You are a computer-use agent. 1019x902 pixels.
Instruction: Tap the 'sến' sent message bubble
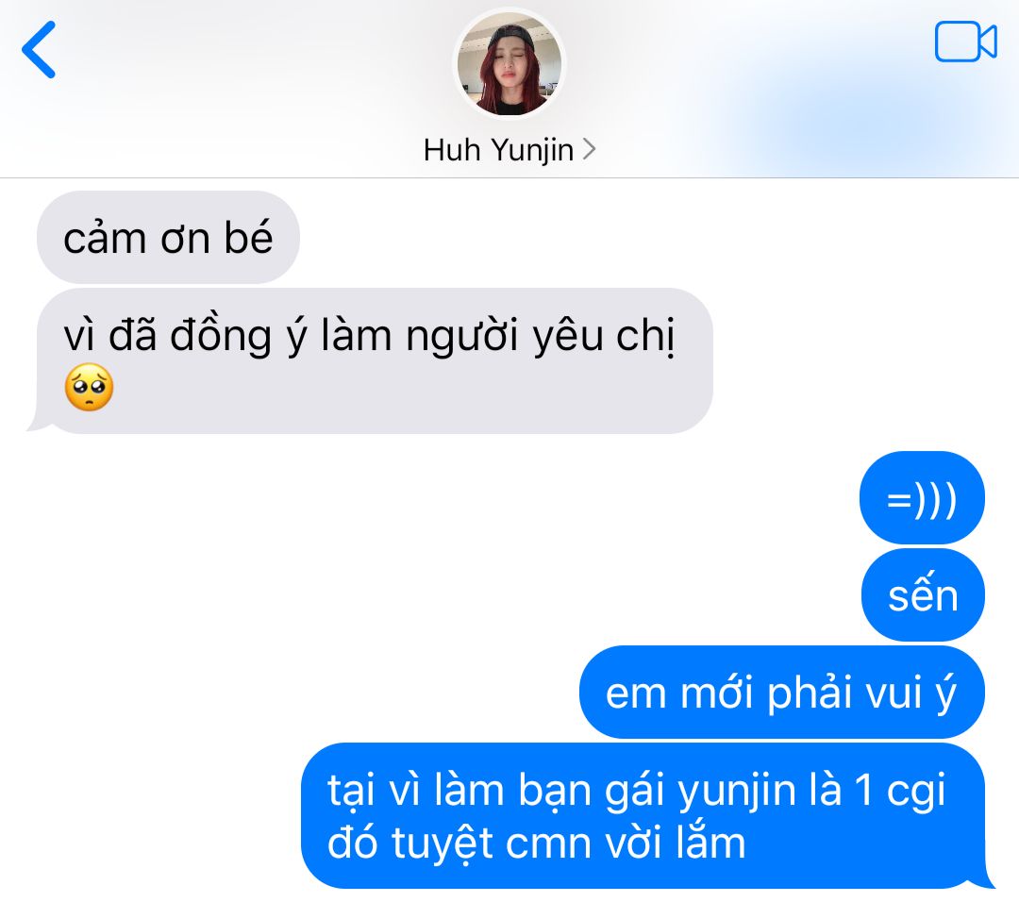coord(923,595)
